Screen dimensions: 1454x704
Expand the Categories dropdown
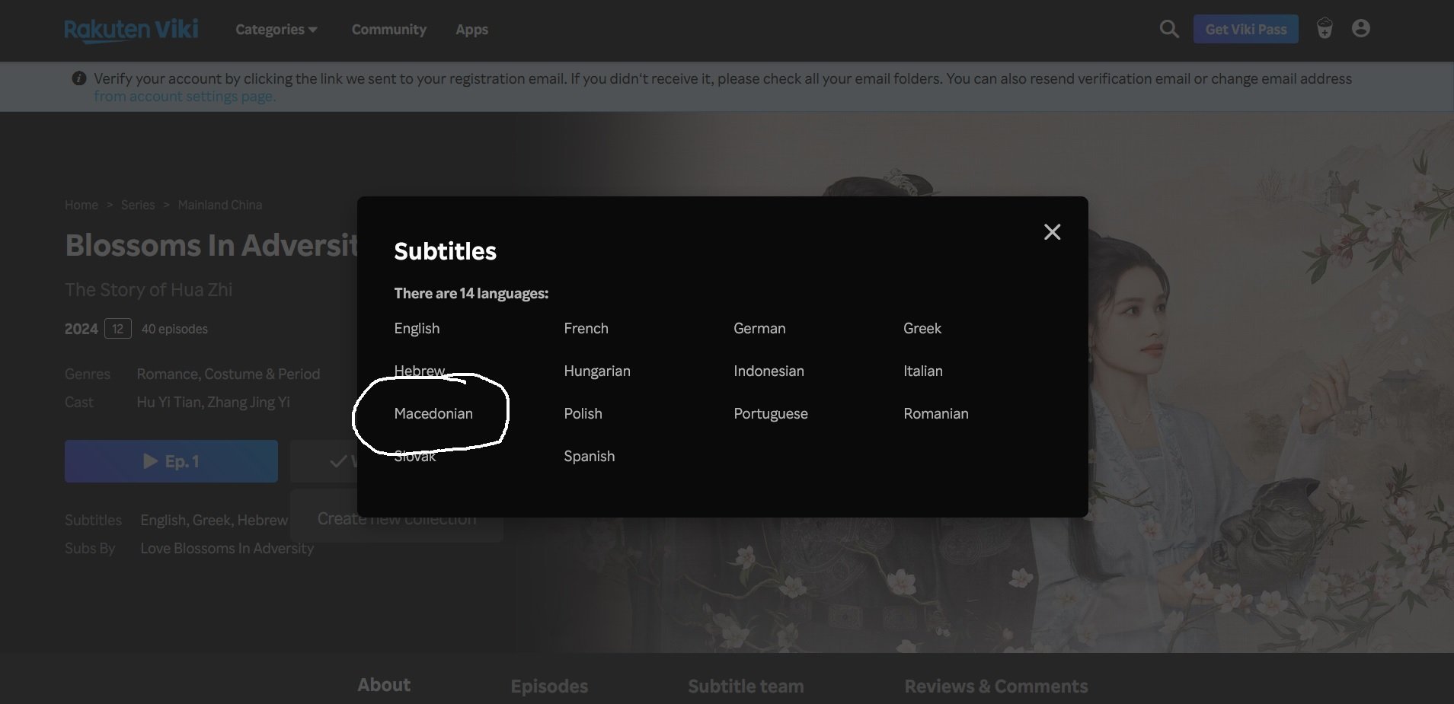pos(276,30)
